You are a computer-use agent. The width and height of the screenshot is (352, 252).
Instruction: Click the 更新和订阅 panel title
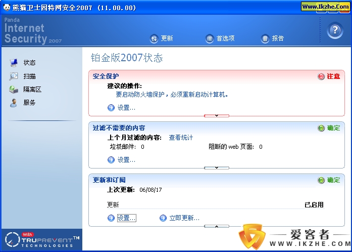109,180
